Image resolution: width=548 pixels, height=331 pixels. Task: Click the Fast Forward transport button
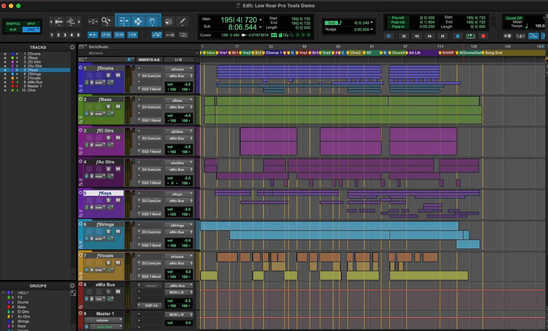(x=429, y=36)
